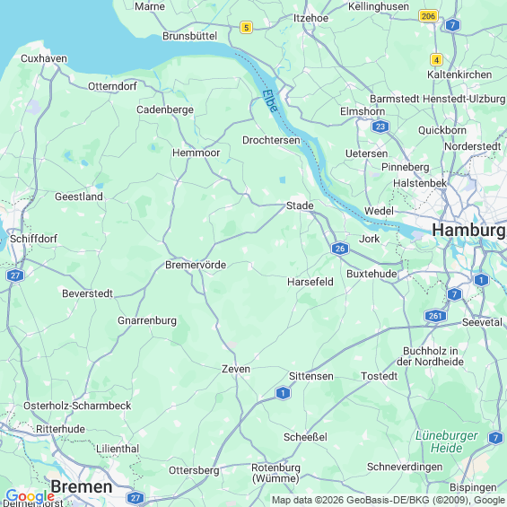The image size is (507, 507).
Task: Click the A27 shield near Schiffdorf
Action: click(x=15, y=275)
